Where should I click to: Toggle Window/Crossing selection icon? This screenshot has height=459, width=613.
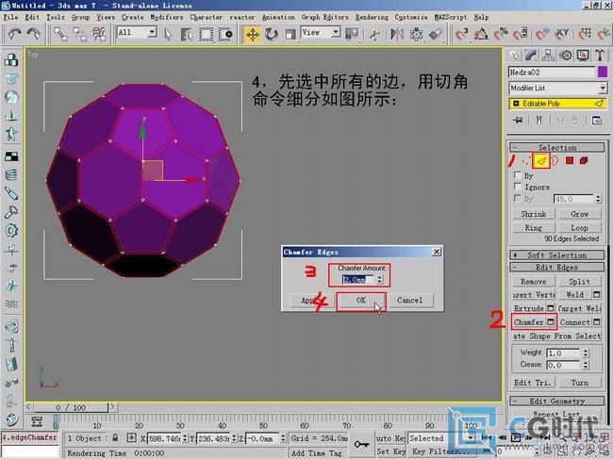point(225,34)
